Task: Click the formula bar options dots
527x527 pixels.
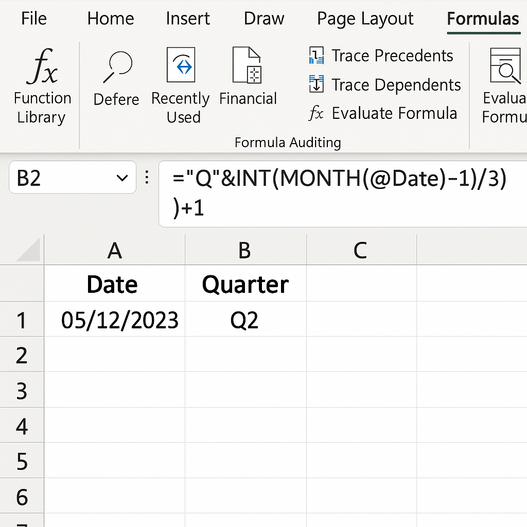Action: (147, 178)
